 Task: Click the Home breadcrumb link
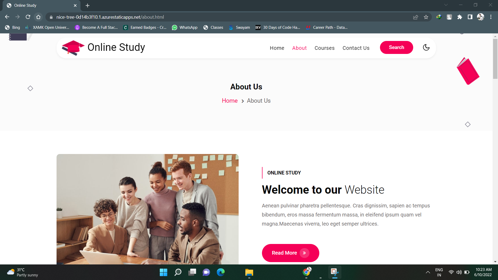[x=230, y=101]
